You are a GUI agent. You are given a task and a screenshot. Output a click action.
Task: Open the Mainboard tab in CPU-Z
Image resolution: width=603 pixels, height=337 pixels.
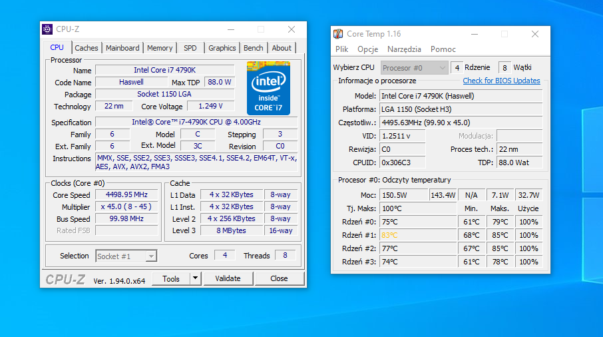tap(122, 48)
